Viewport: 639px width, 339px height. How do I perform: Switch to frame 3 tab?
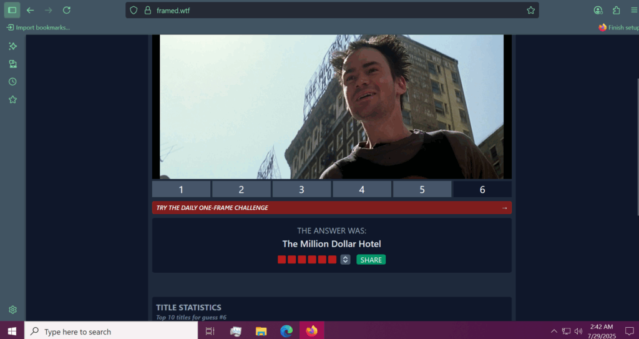301,190
